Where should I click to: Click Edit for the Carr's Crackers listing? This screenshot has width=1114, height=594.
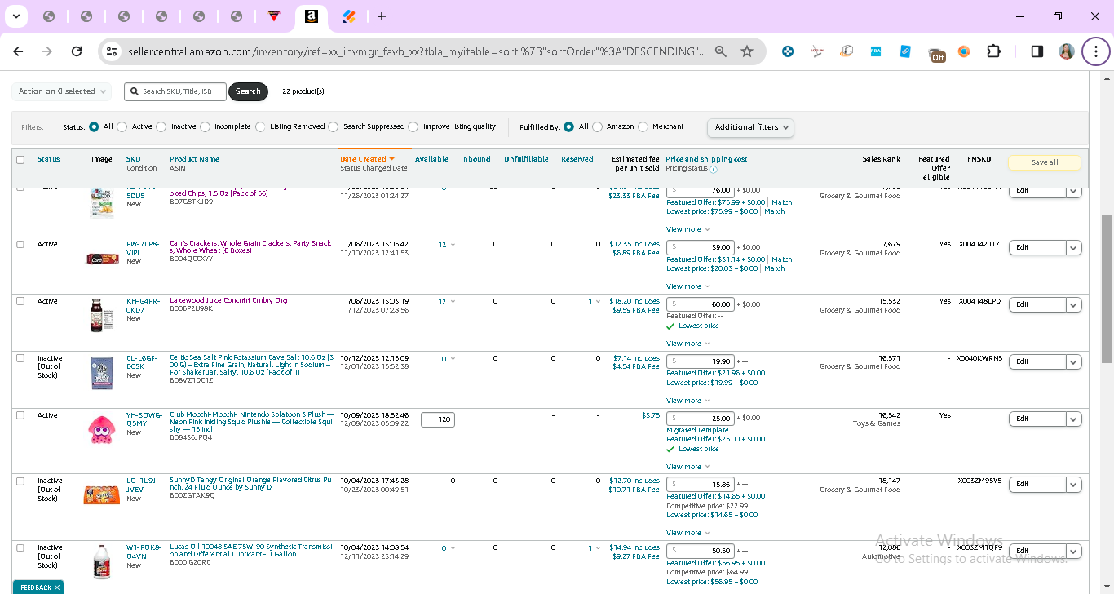tap(1037, 247)
